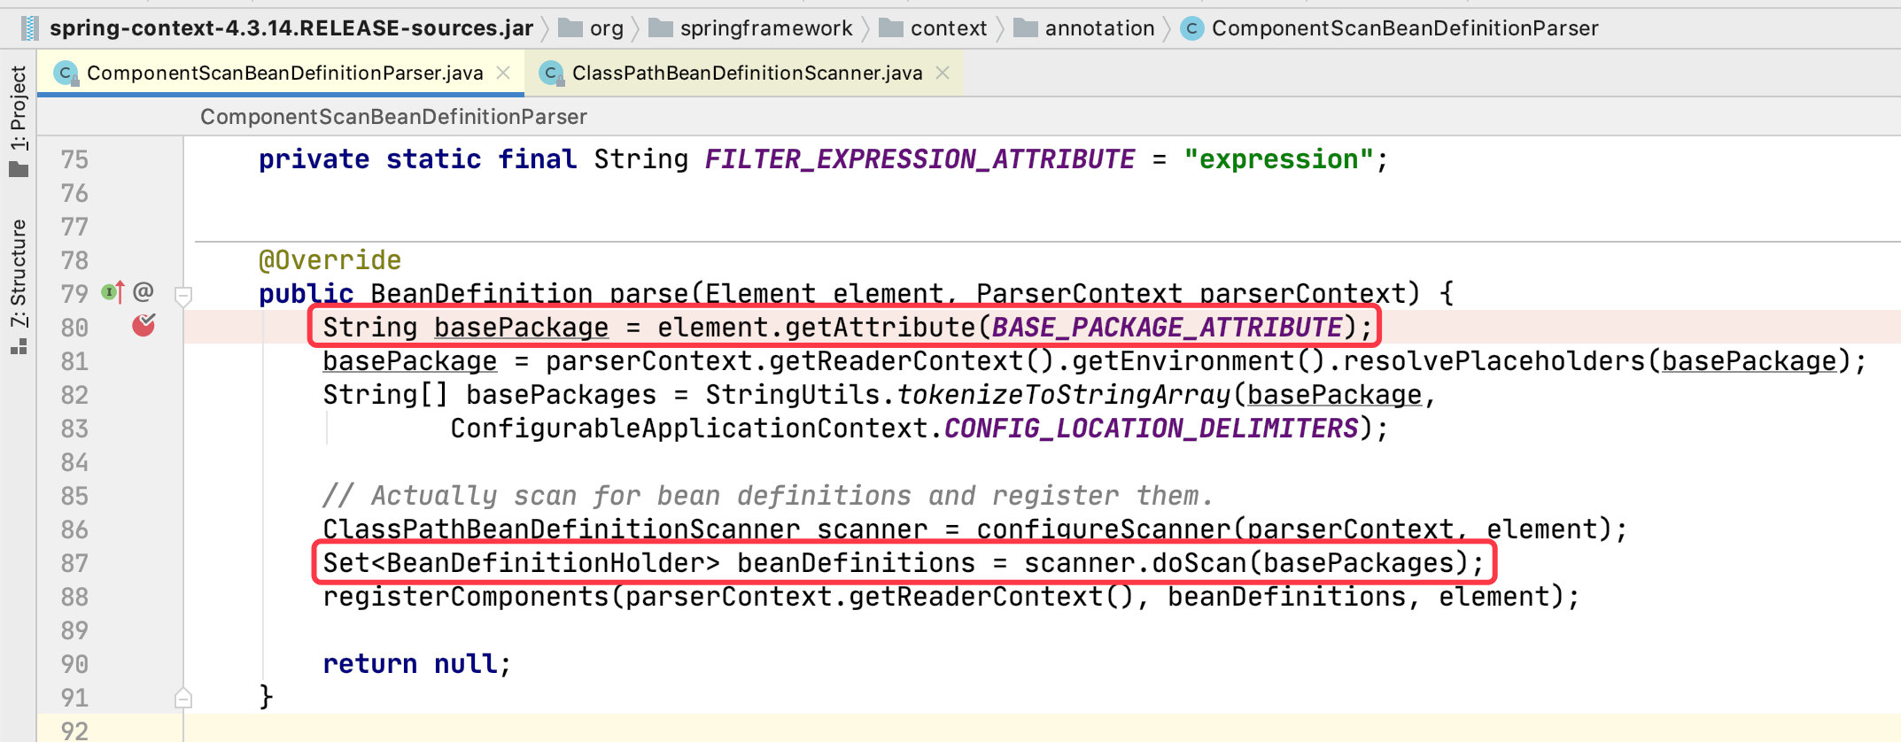Click the Structure panel icon in sidebar

(x=19, y=347)
